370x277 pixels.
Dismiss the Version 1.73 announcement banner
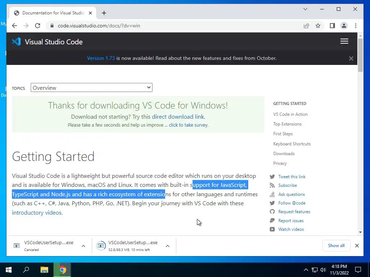(351, 58)
